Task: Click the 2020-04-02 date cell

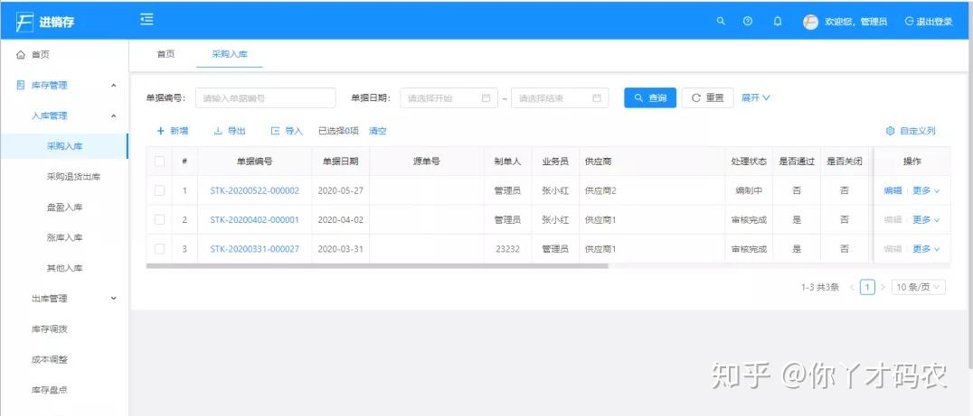Action: click(341, 220)
